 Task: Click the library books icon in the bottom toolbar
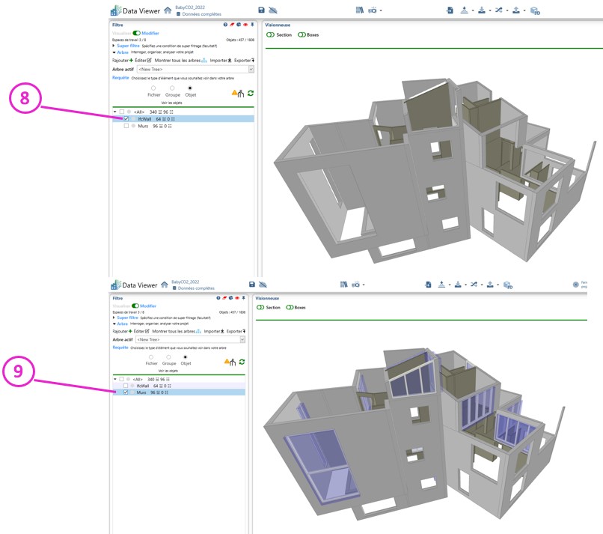tap(343, 285)
